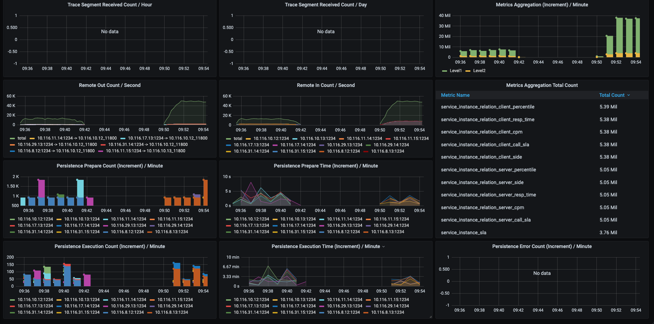The image size is (654, 324).
Task: Click resize handle of Persistence Execution Time panel
Action: [430, 317]
